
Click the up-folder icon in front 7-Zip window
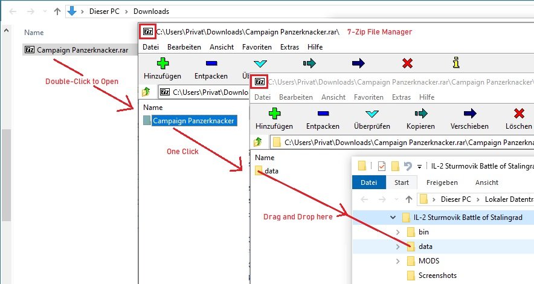point(258,141)
